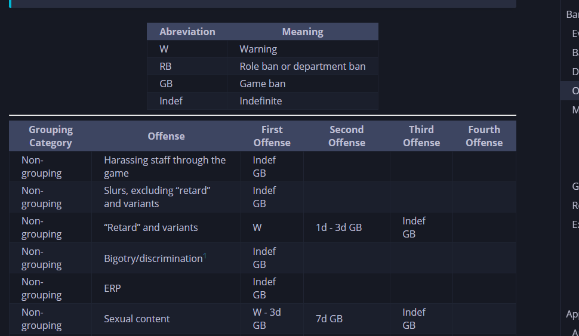Open sidebar section starting with Ap
This screenshot has height=336, width=579.
pos(572,314)
